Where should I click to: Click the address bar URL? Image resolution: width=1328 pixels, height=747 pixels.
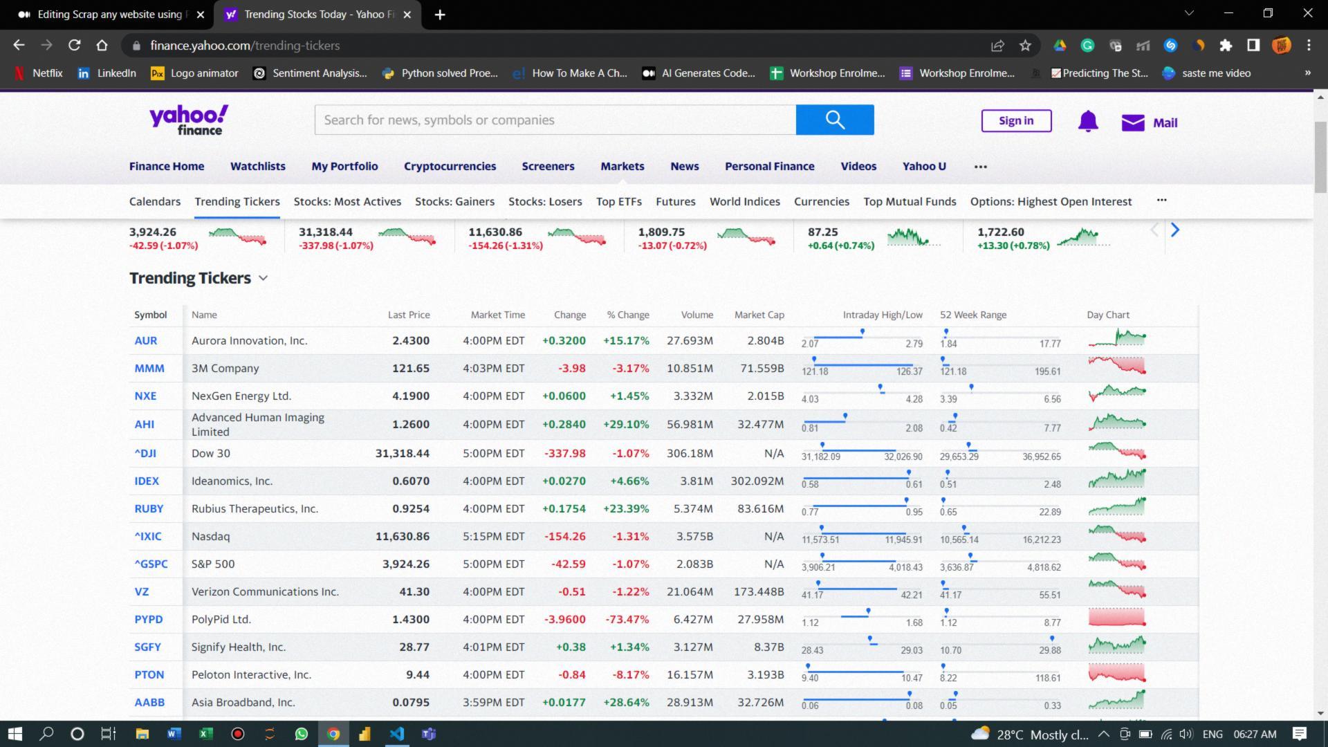click(245, 46)
